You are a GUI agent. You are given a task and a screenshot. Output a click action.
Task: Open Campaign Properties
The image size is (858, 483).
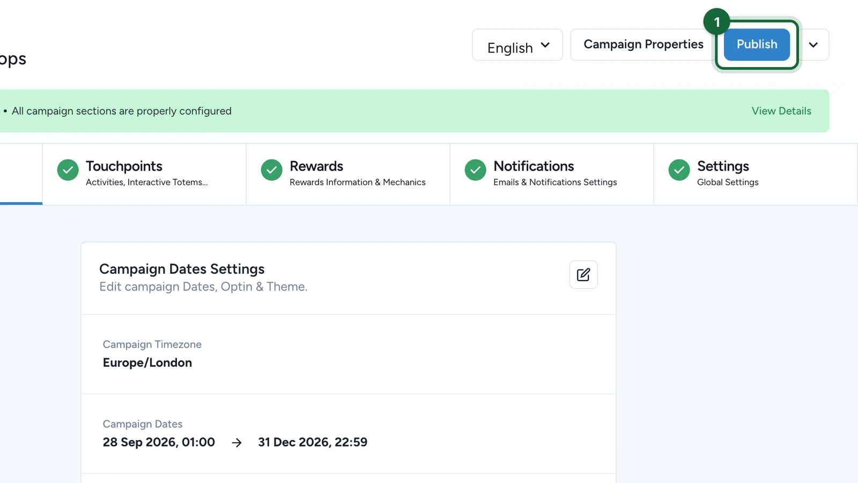(x=643, y=45)
